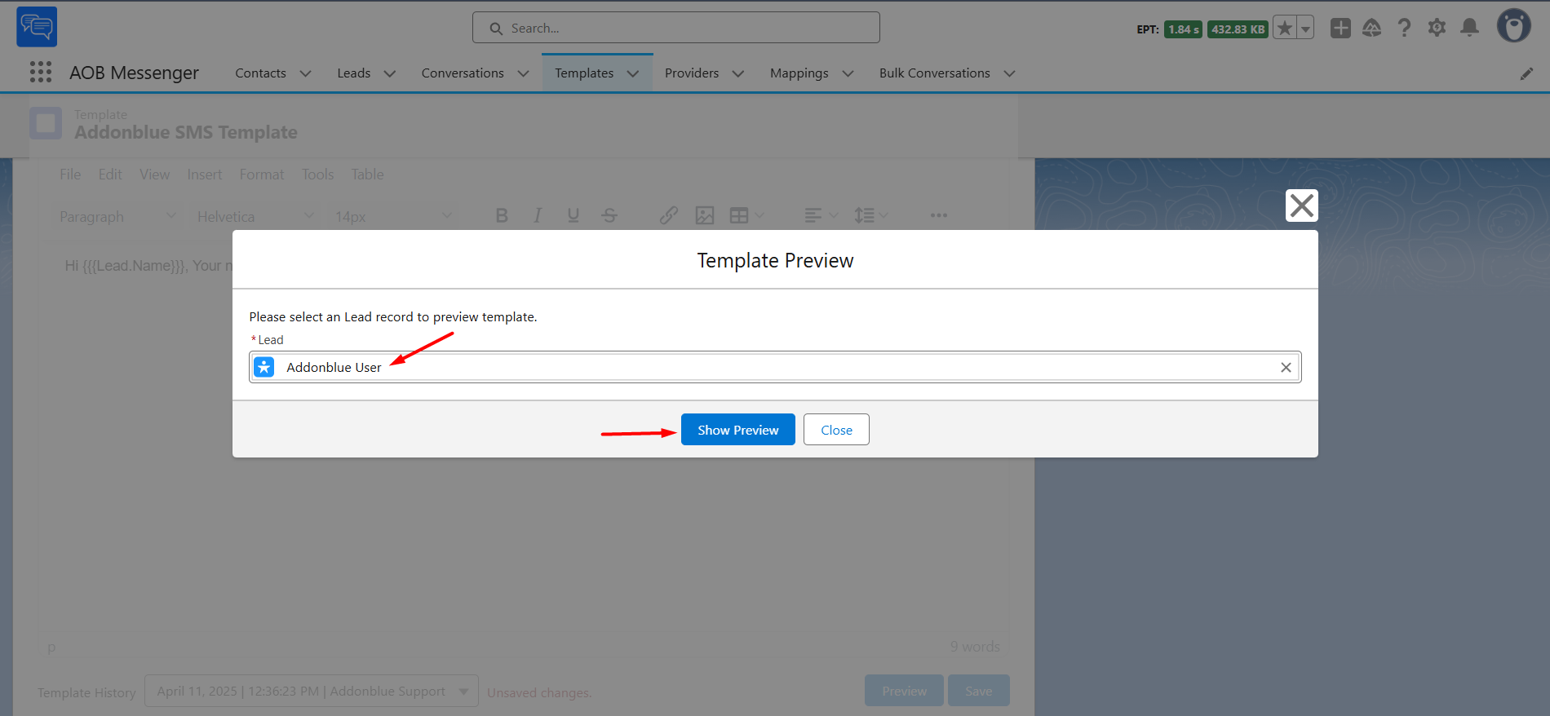The height and width of the screenshot is (716, 1550).
Task: Click the Preview button at bottom
Action: [x=904, y=691]
